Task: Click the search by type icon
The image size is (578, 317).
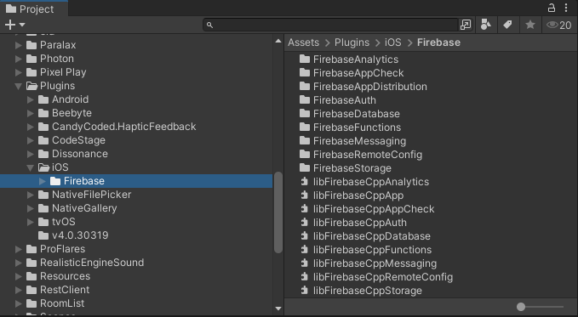Action: pyautogui.click(x=486, y=25)
